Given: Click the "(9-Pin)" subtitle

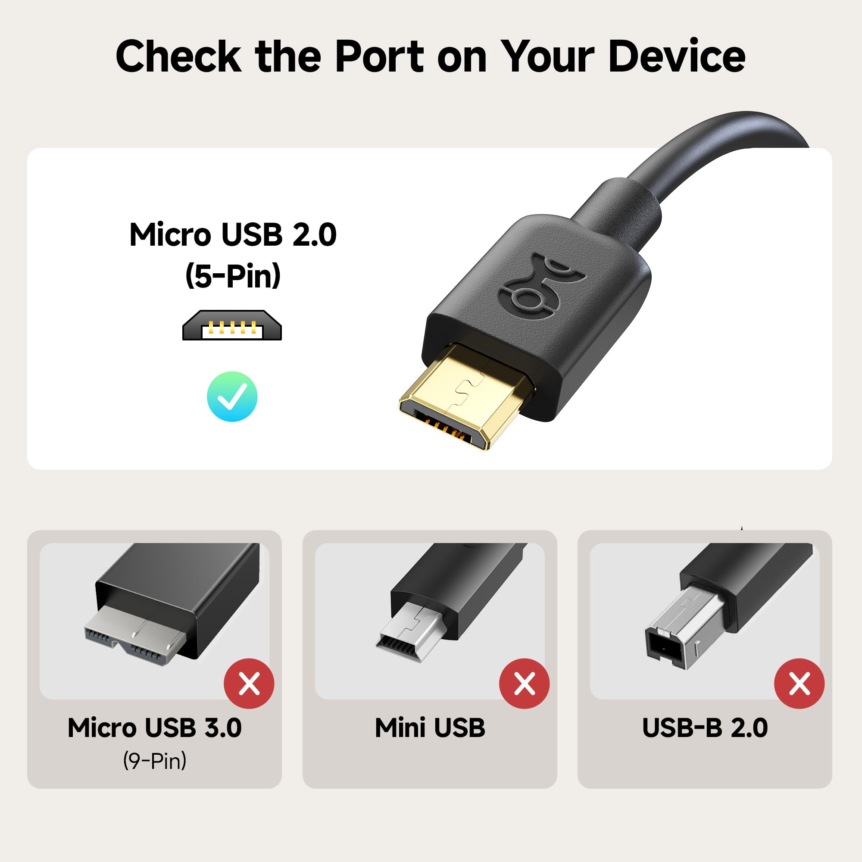Looking at the screenshot, I should (x=154, y=761).
